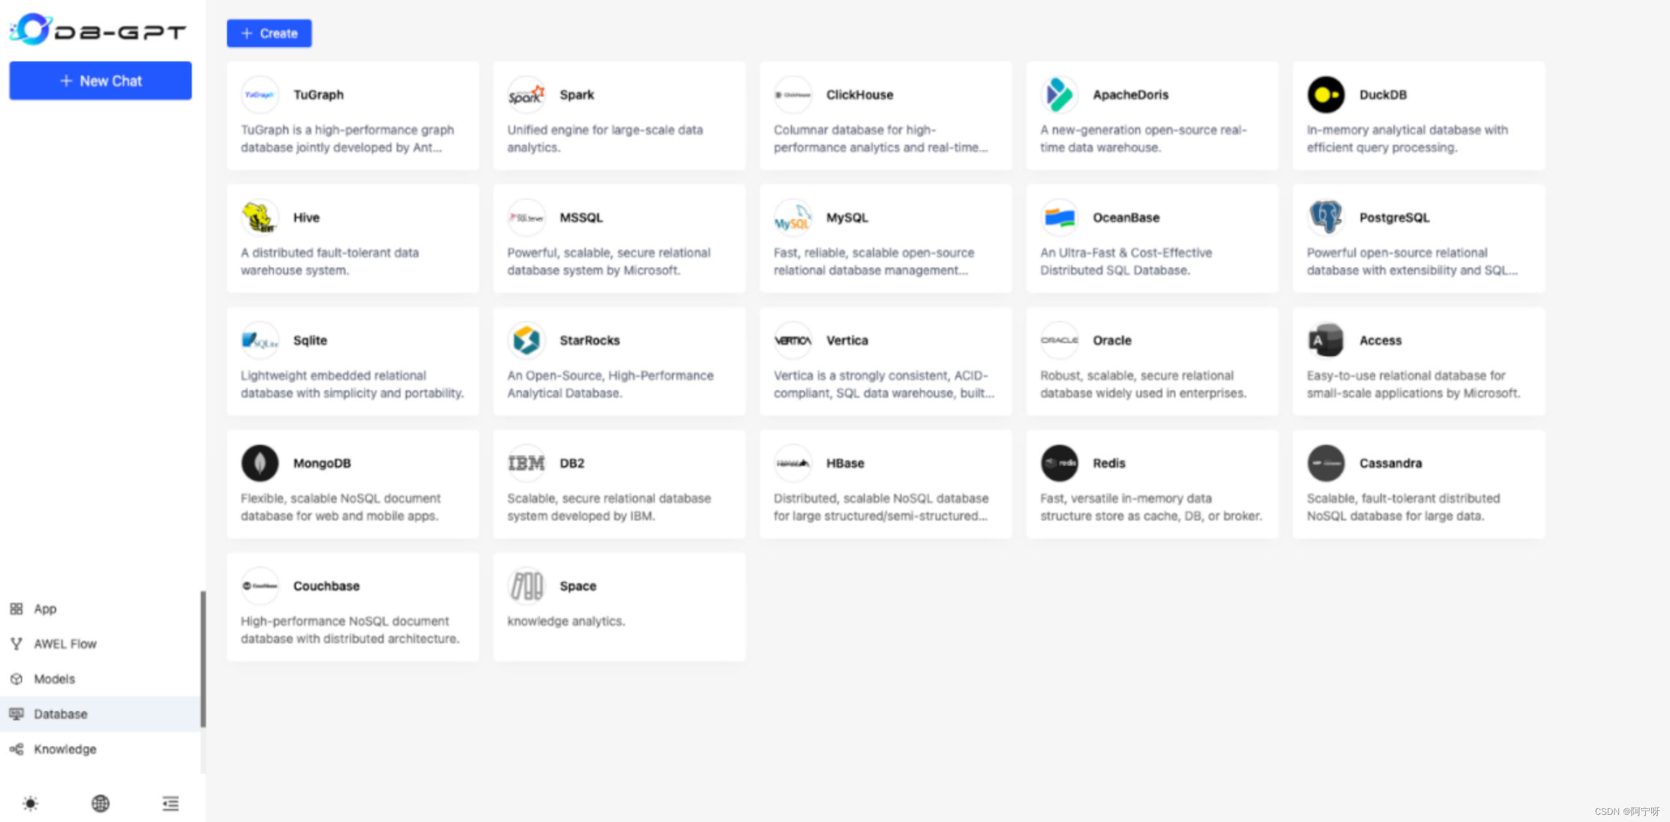This screenshot has width=1670, height=822.
Task: Open the Space knowledge analytics card
Action: pyautogui.click(x=618, y=607)
